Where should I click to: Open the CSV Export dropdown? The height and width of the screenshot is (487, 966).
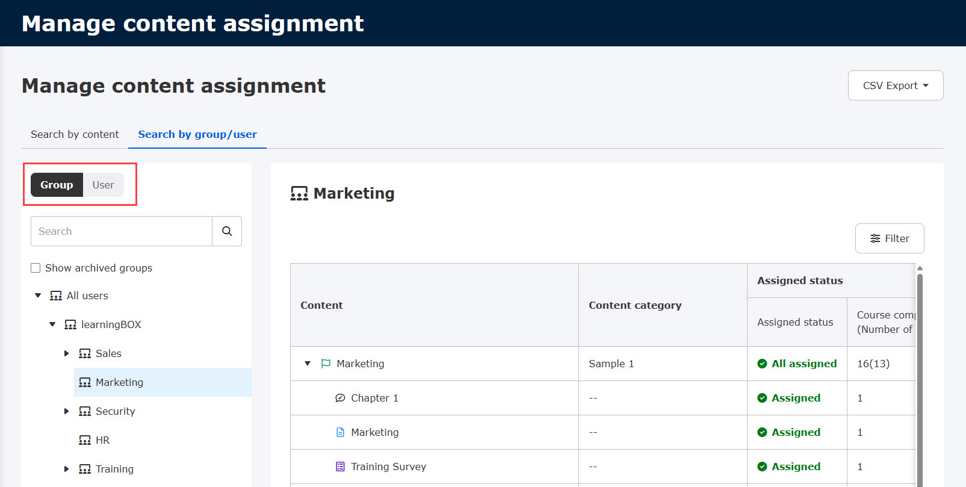(x=896, y=85)
